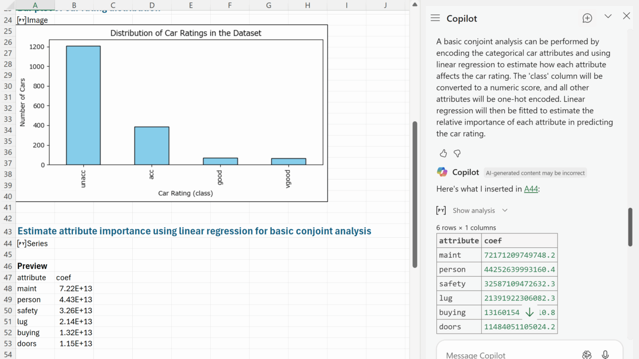
Task: Click the 'coef' header in Copilot's table
Action: pyautogui.click(x=519, y=241)
